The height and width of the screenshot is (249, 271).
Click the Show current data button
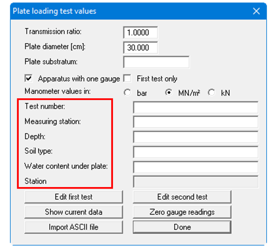pos(73,212)
